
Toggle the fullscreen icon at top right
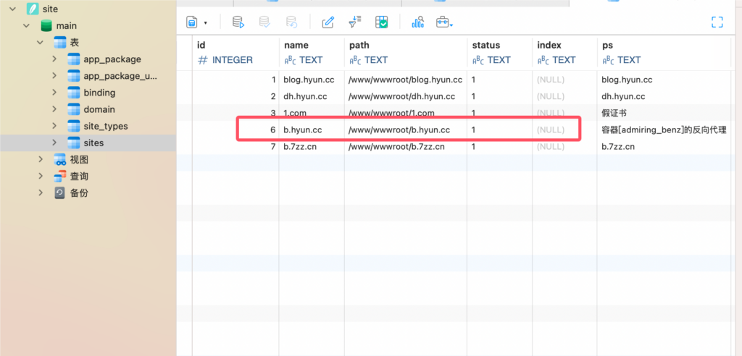pos(717,22)
